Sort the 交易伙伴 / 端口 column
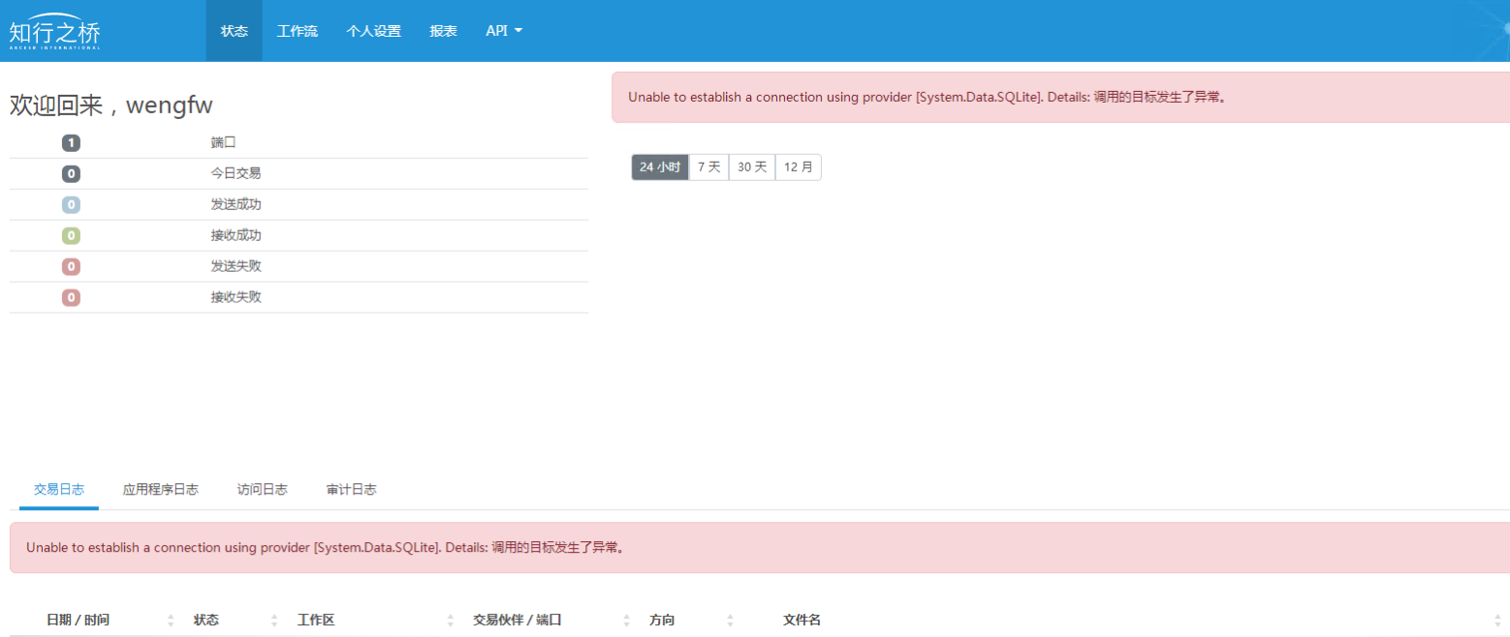The image size is (1510, 637). pyautogui.click(x=627, y=621)
